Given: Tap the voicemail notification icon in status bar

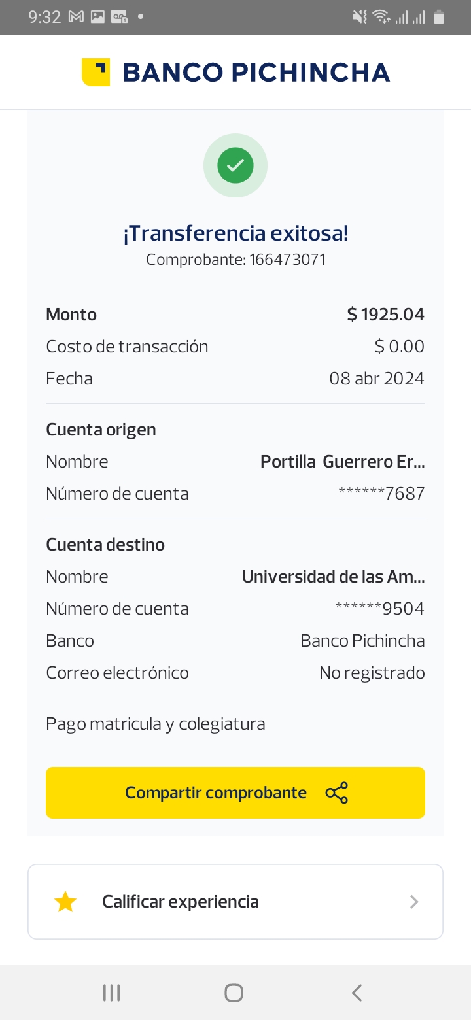Looking at the screenshot, I should tap(119, 17).
